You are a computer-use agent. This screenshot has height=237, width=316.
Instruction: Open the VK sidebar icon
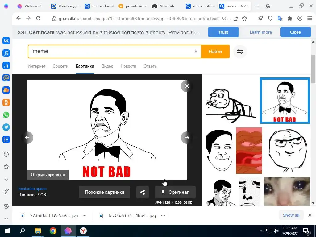pyautogui.click(x=6, y=41)
